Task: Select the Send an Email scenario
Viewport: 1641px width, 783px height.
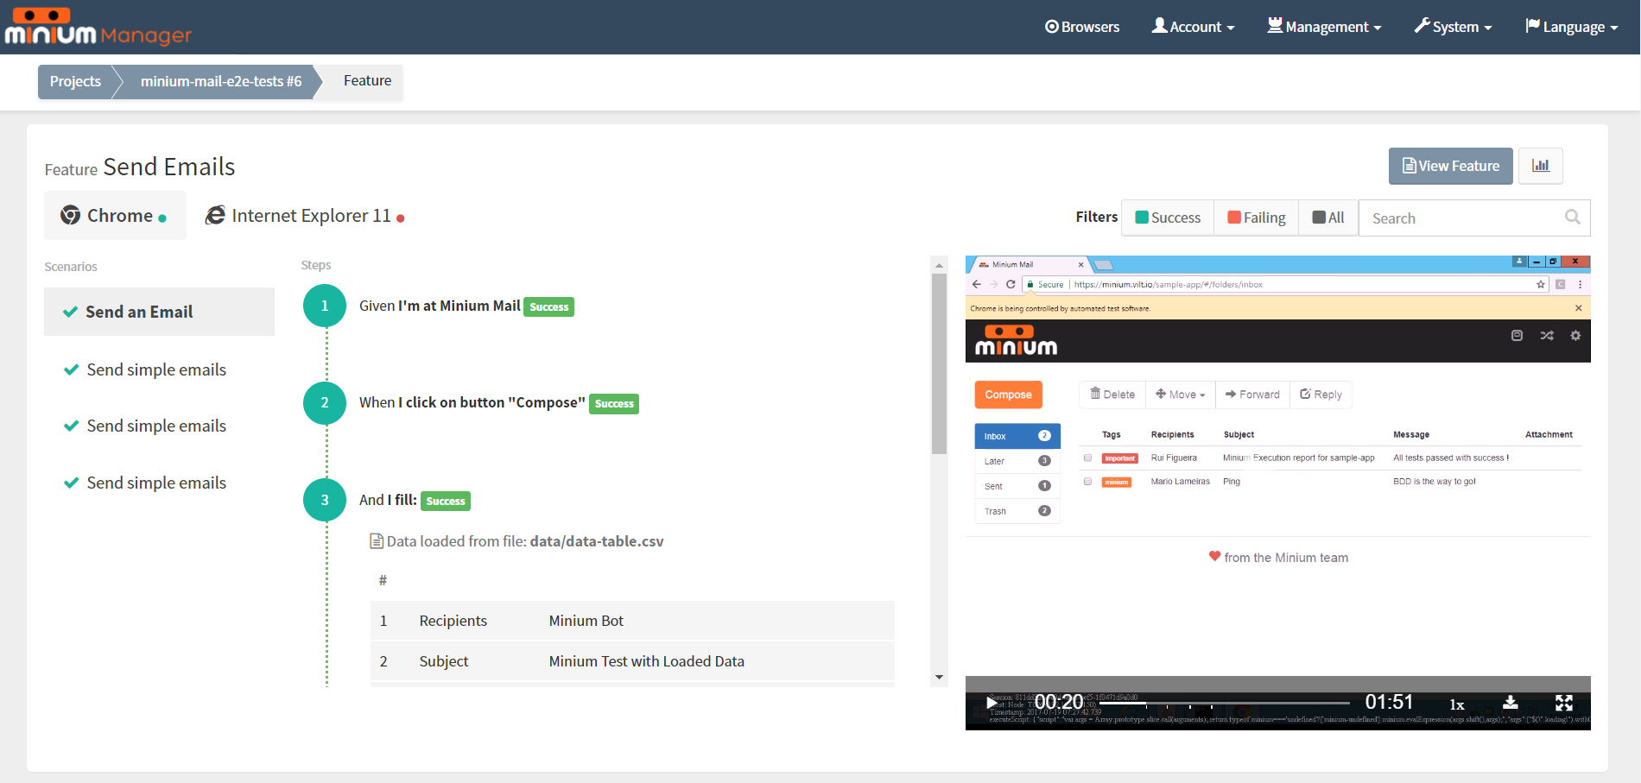Action: pyautogui.click(x=159, y=312)
